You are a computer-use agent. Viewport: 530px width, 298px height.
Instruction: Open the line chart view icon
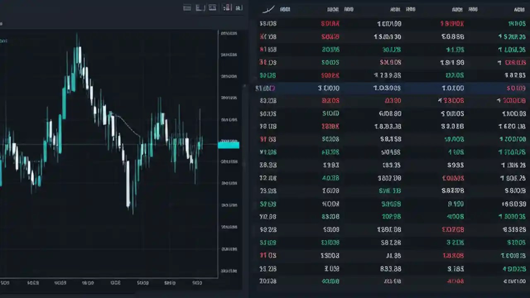(200, 7)
